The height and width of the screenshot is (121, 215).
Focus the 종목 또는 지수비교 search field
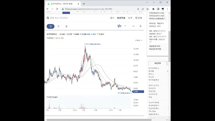[59, 18]
